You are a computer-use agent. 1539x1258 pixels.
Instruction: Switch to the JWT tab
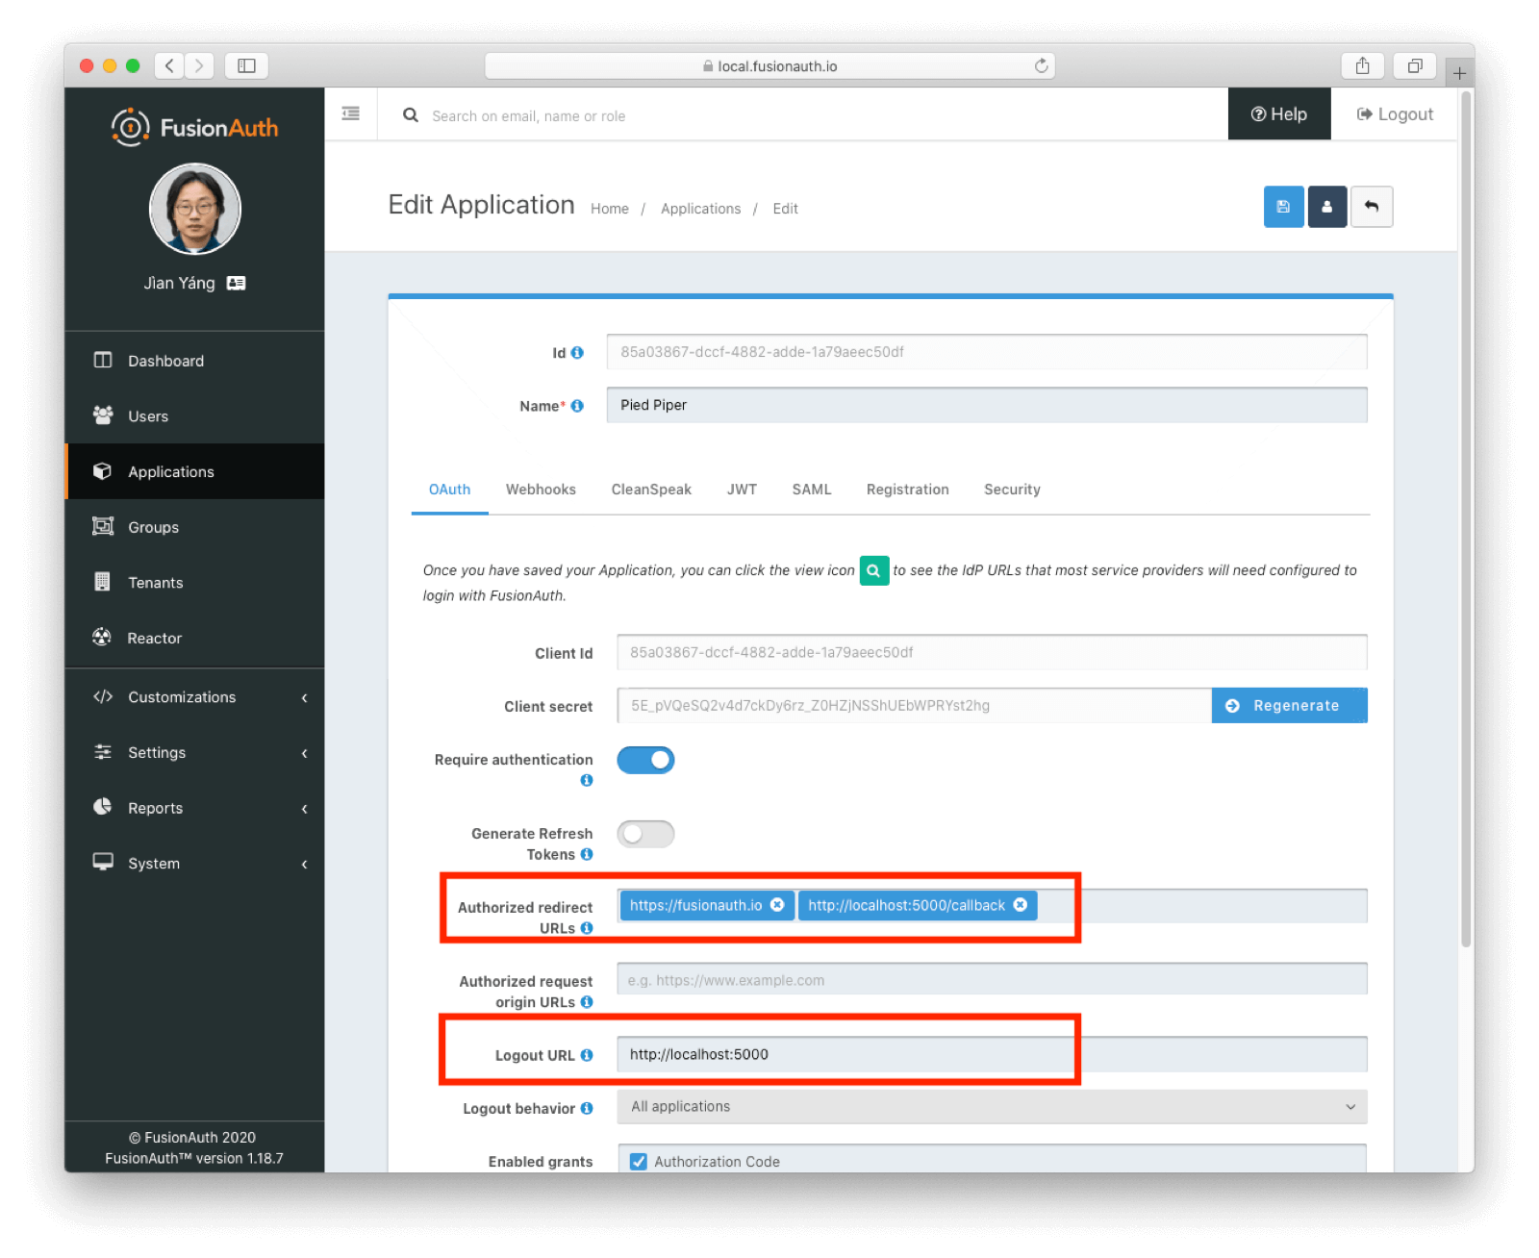(742, 490)
